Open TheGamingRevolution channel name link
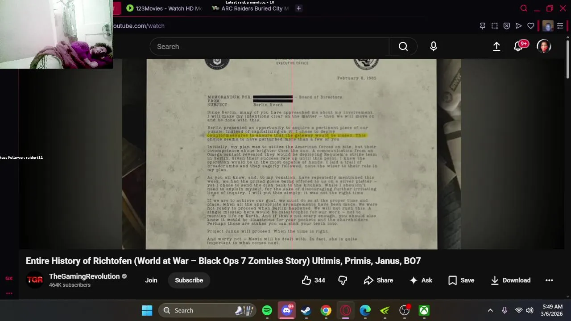This screenshot has width=571, height=321. point(84,276)
